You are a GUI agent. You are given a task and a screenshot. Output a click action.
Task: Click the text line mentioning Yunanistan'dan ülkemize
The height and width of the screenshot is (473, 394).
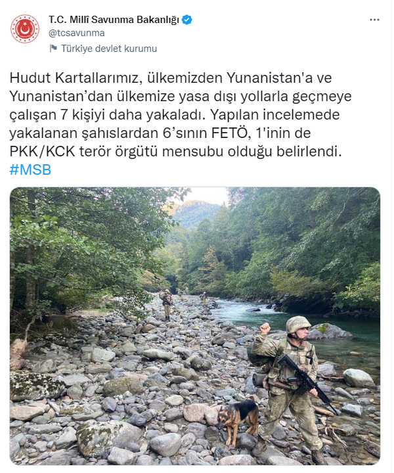coord(181,96)
